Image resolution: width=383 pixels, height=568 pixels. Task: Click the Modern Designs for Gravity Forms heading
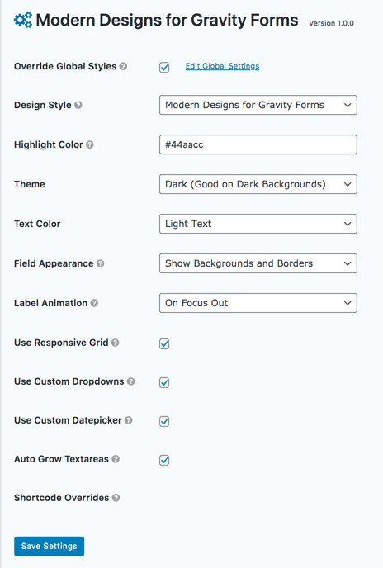pos(167,20)
